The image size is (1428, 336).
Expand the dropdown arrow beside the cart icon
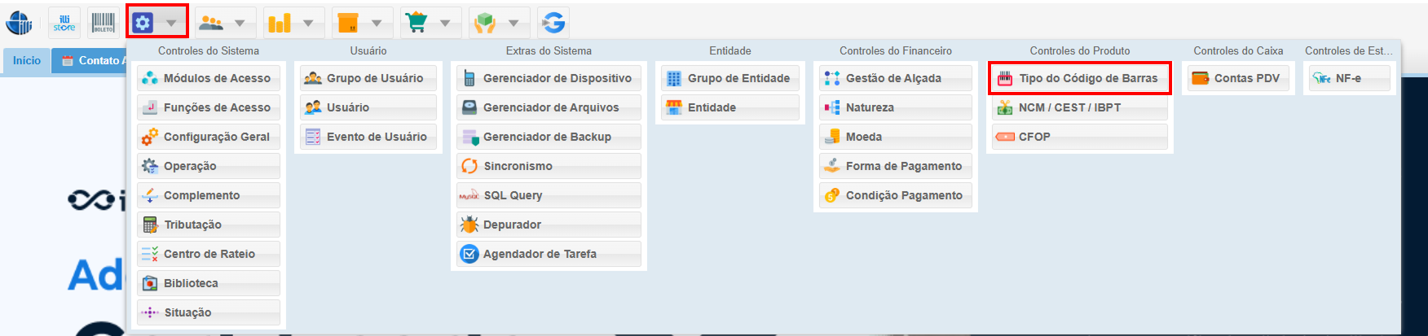(445, 23)
